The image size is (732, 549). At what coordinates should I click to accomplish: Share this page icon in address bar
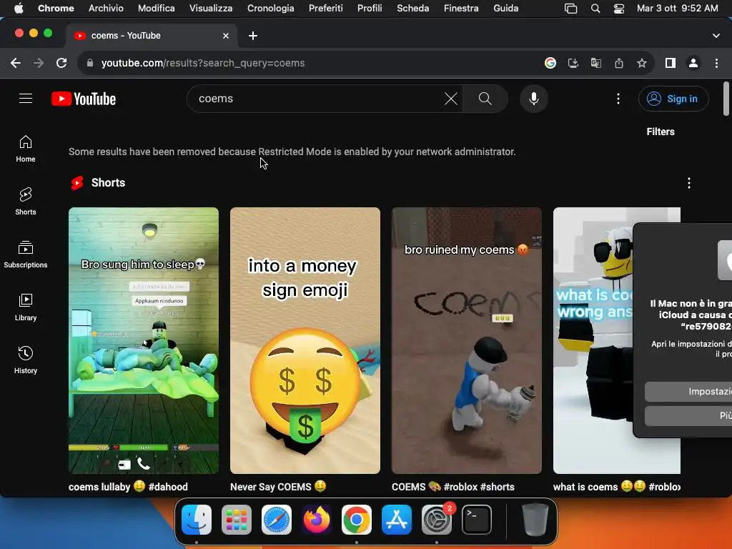618,63
